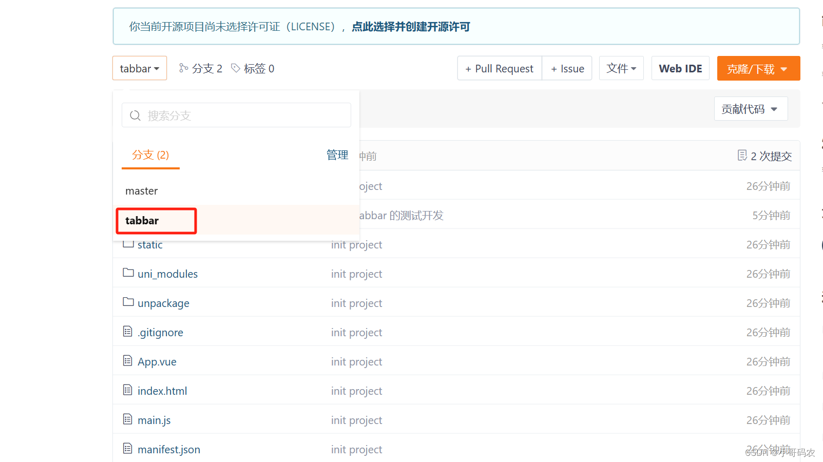Screen dimensions: 823x462
Task: Click the file icon beside App.vue
Action: pos(127,360)
